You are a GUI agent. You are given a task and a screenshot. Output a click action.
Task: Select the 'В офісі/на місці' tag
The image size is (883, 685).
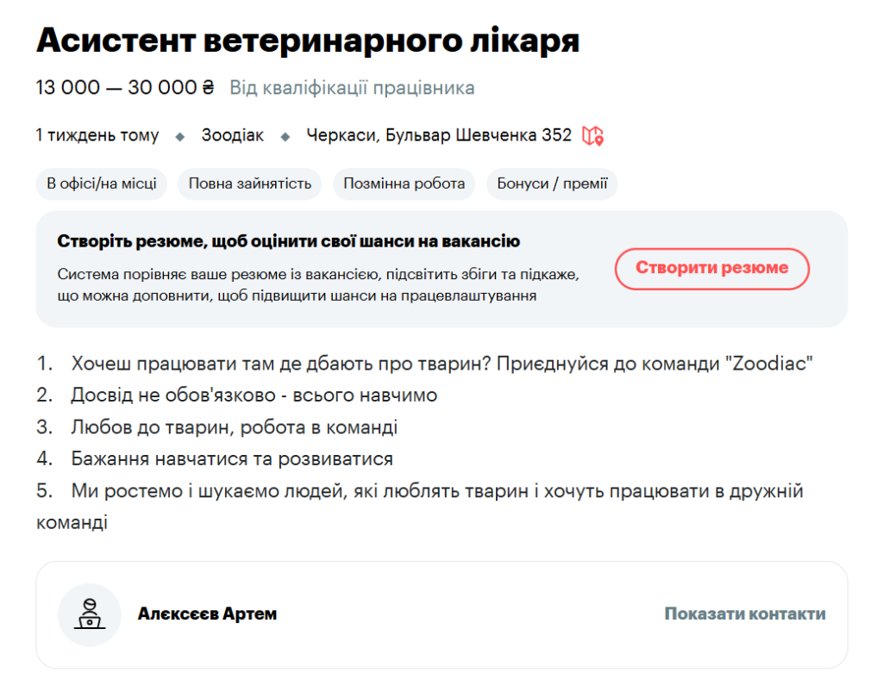pyautogui.click(x=101, y=184)
